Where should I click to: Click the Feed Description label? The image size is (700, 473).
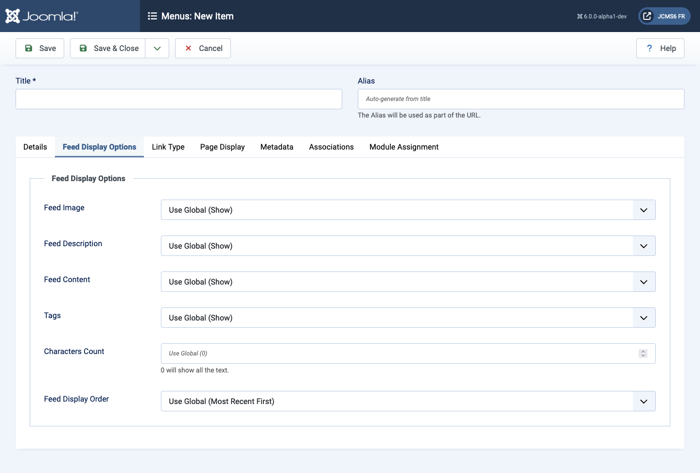pos(73,243)
